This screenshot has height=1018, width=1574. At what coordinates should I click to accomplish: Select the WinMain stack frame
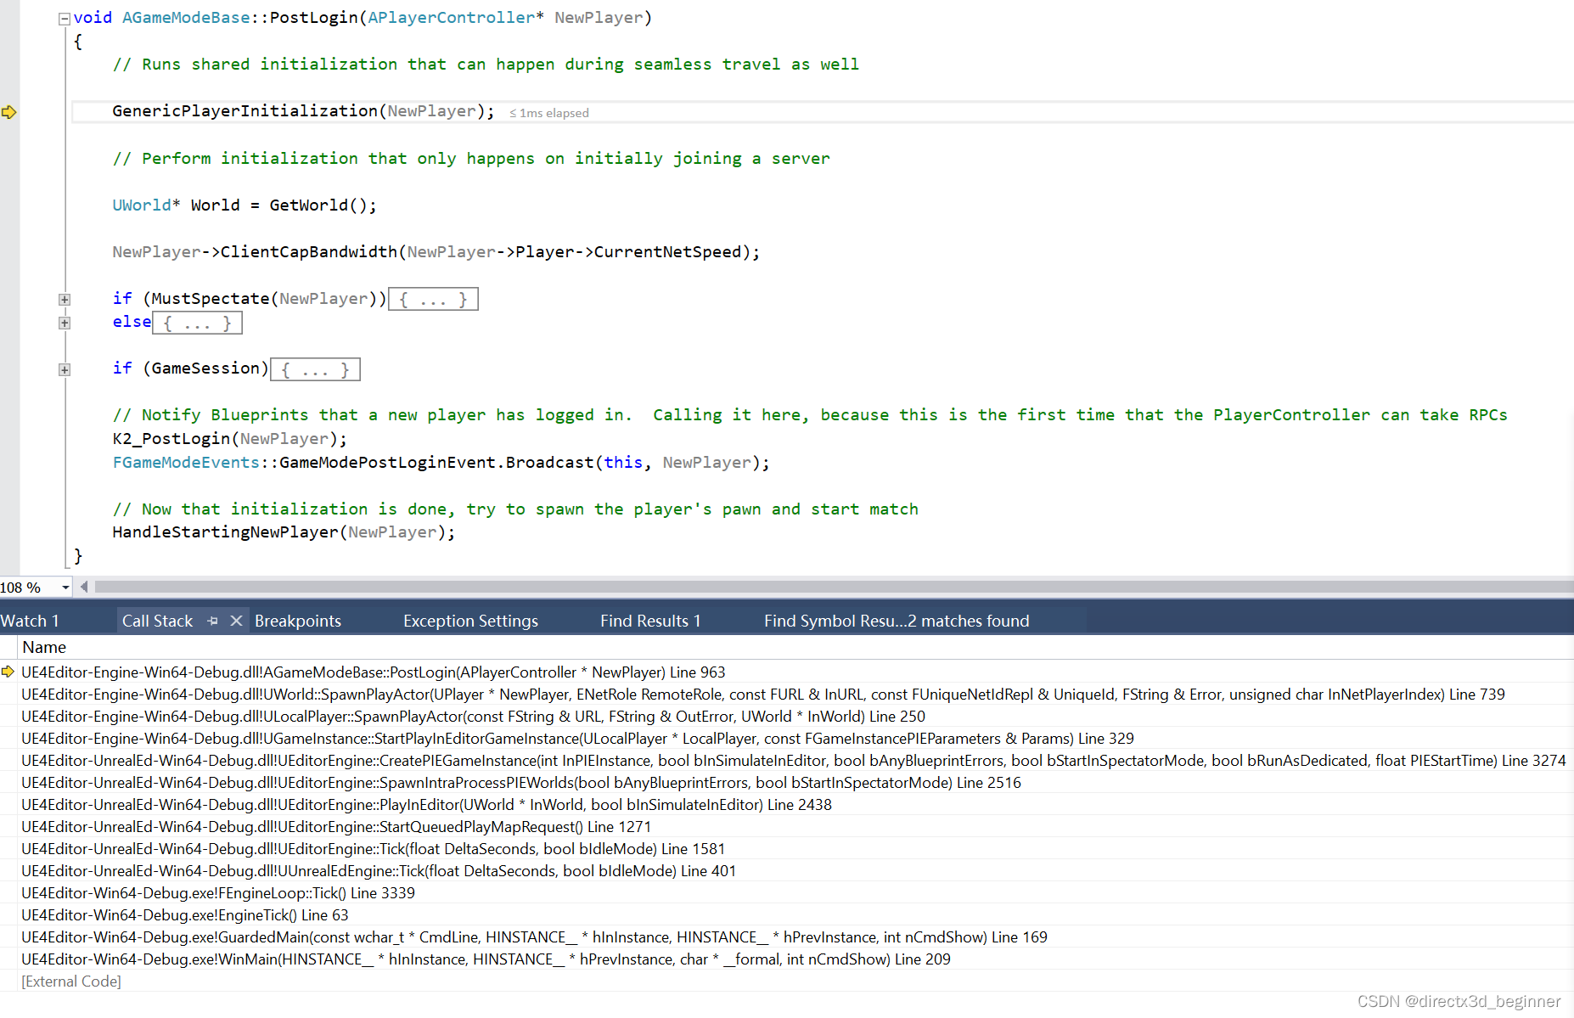click(x=486, y=959)
